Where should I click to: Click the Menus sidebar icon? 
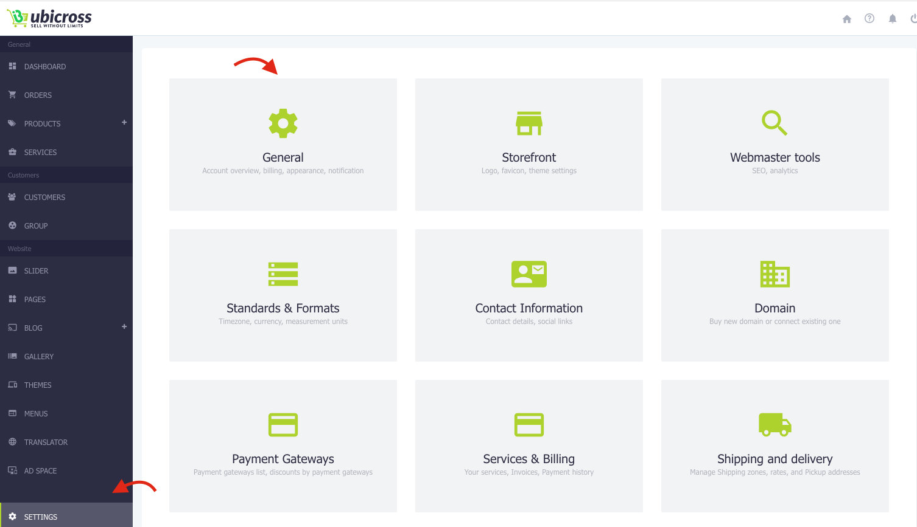point(12,413)
